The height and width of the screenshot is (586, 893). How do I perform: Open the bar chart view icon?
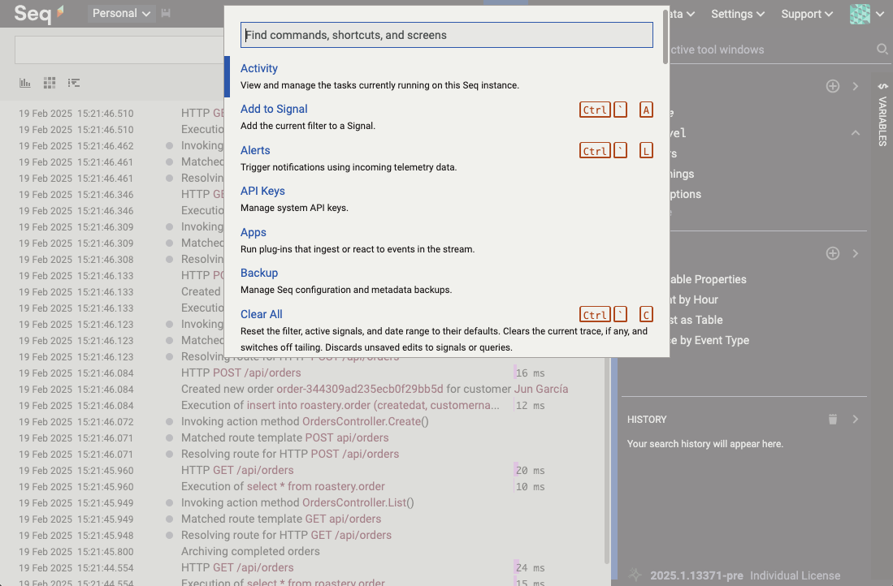[25, 83]
